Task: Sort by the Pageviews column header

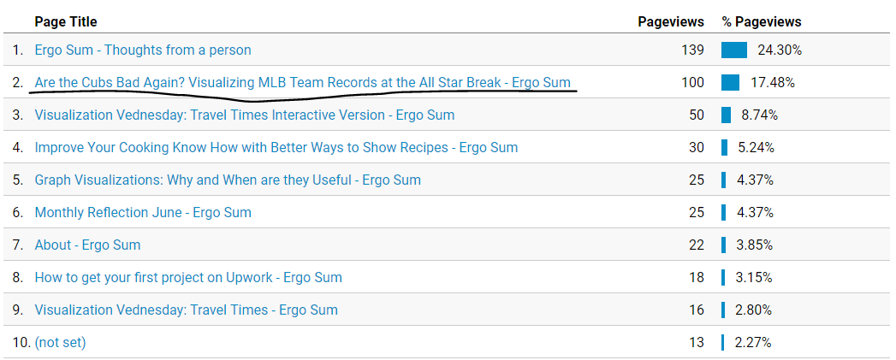Action: click(671, 21)
